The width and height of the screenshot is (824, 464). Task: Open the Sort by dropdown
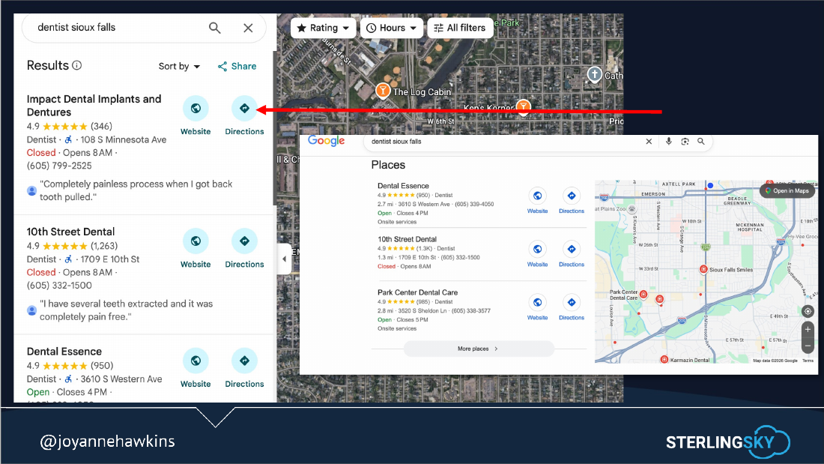click(x=179, y=66)
